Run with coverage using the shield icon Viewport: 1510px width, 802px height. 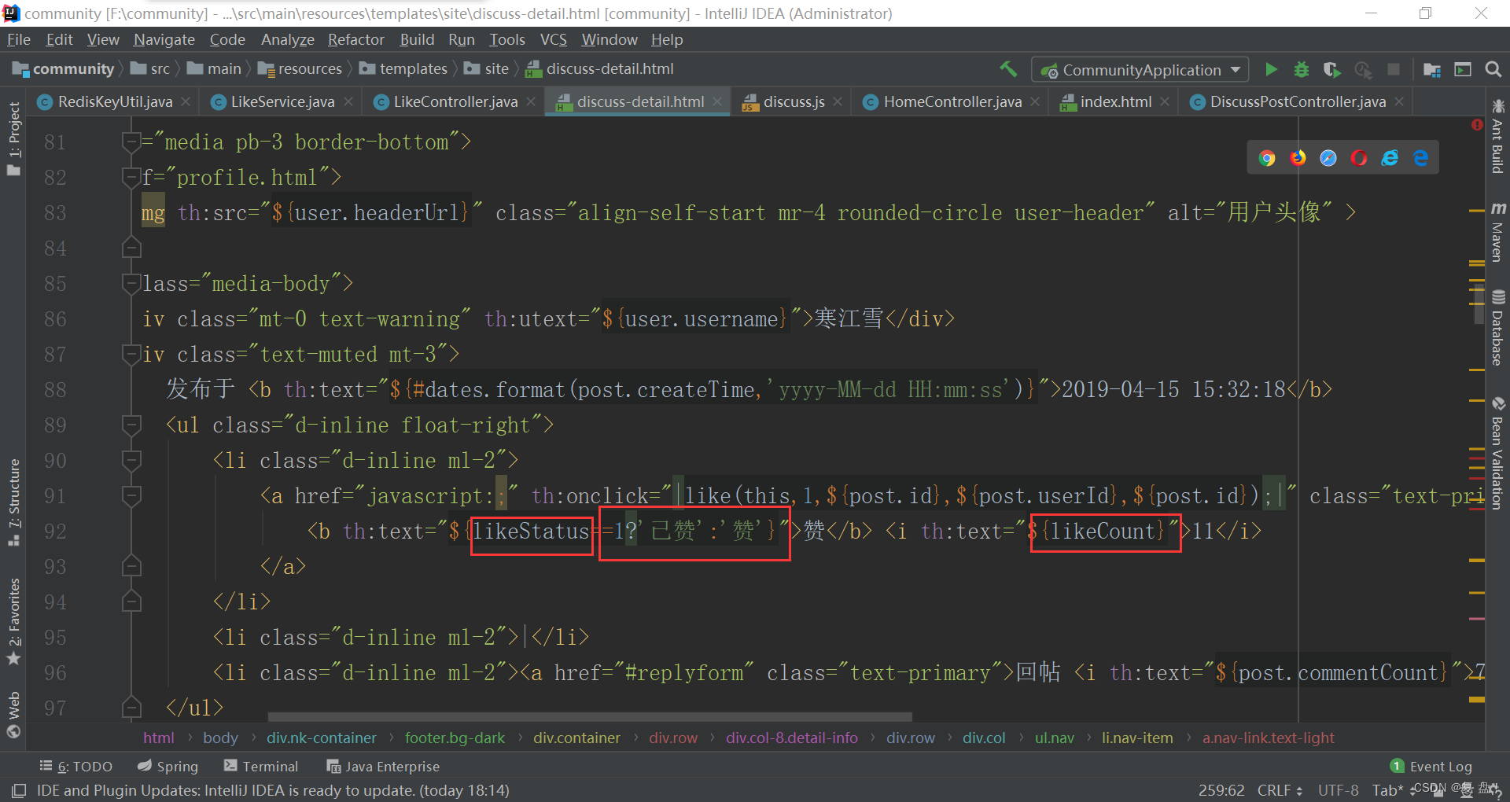(1331, 69)
